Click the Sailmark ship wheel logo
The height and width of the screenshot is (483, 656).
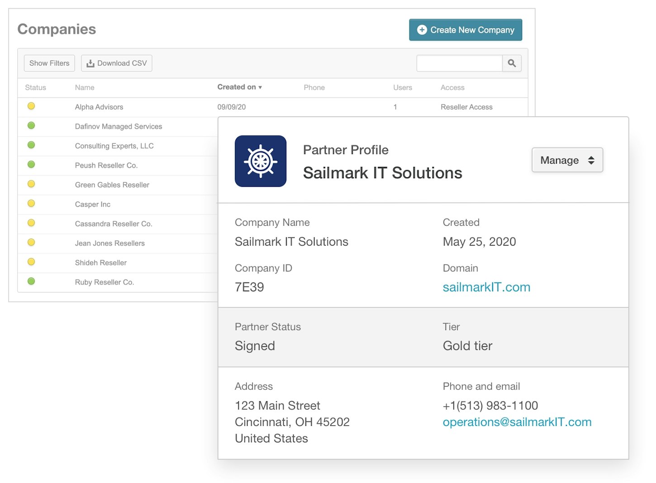point(261,161)
